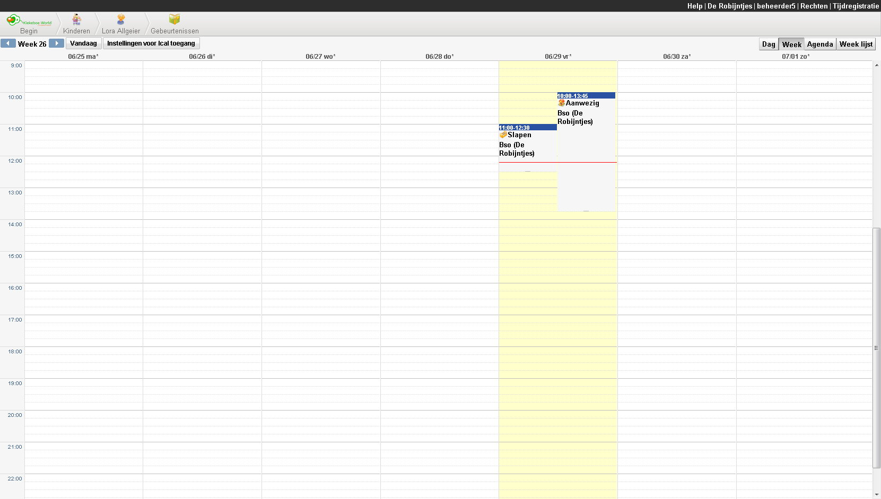Click the De Robijntjes top bar link
Viewport: 881px width, 499px height.
[x=729, y=6]
